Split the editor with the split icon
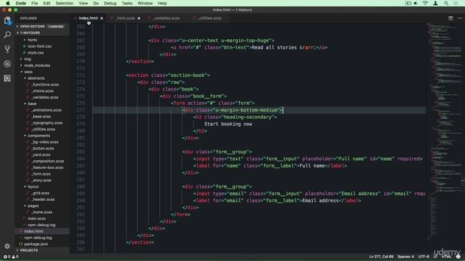The height and width of the screenshot is (261, 465). point(450,18)
